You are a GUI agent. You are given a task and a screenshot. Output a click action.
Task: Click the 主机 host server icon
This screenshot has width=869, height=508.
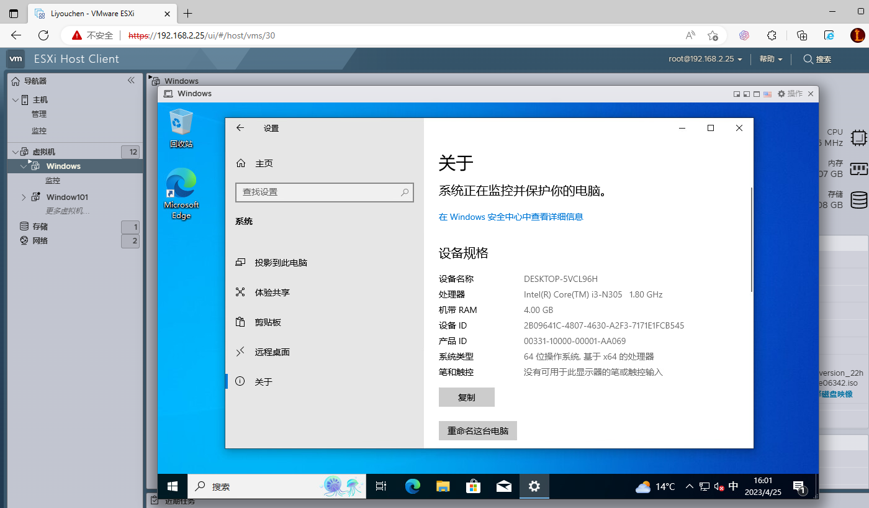25,99
